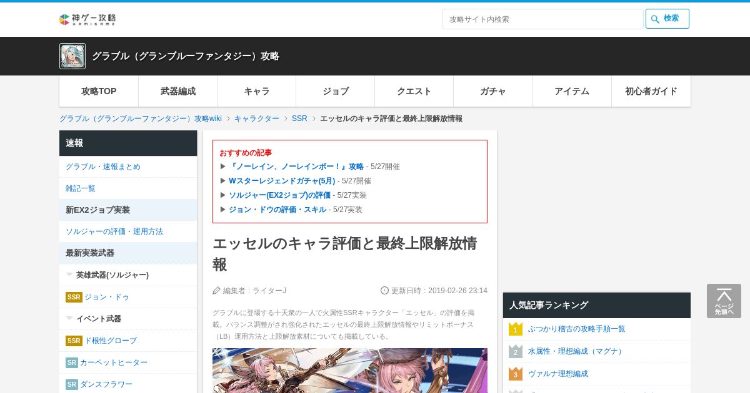Screen dimensions: 750x393
Task: Go to キャラクター breadcrumb link
Action: pyautogui.click(x=257, y=119)
